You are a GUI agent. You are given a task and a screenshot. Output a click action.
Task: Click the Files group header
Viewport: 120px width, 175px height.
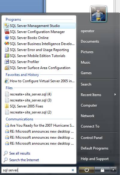pyautogui.click(x=9, y=88)
